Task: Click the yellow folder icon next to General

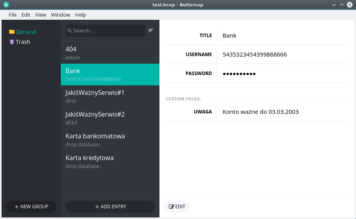Action: [x=12, y=32]
